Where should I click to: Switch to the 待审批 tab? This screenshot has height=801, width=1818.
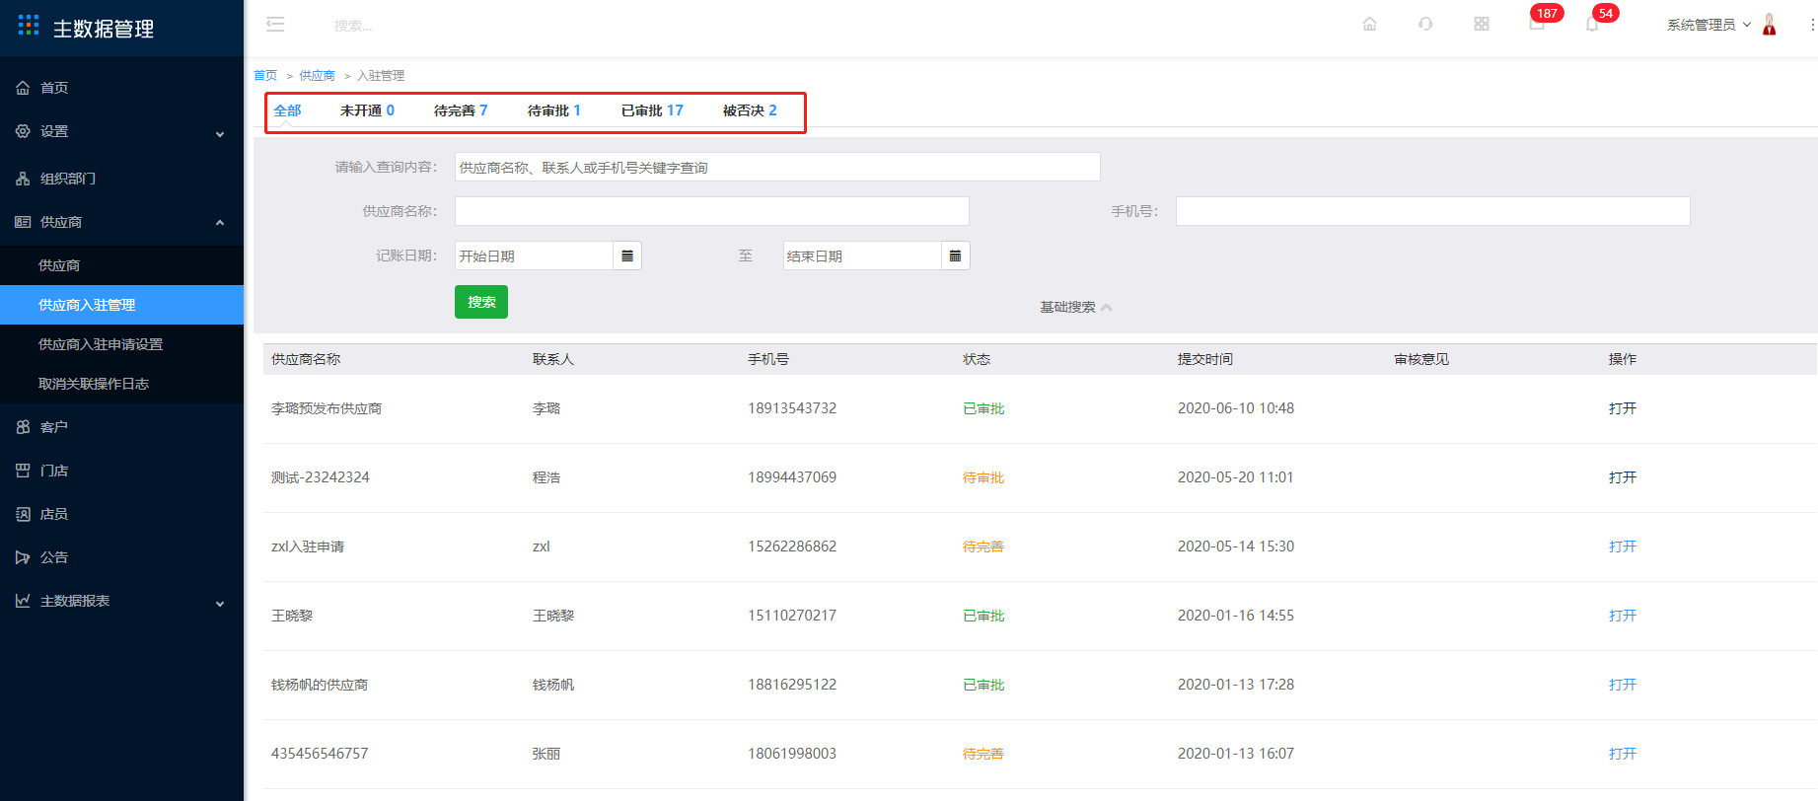(x=554, y=110)
